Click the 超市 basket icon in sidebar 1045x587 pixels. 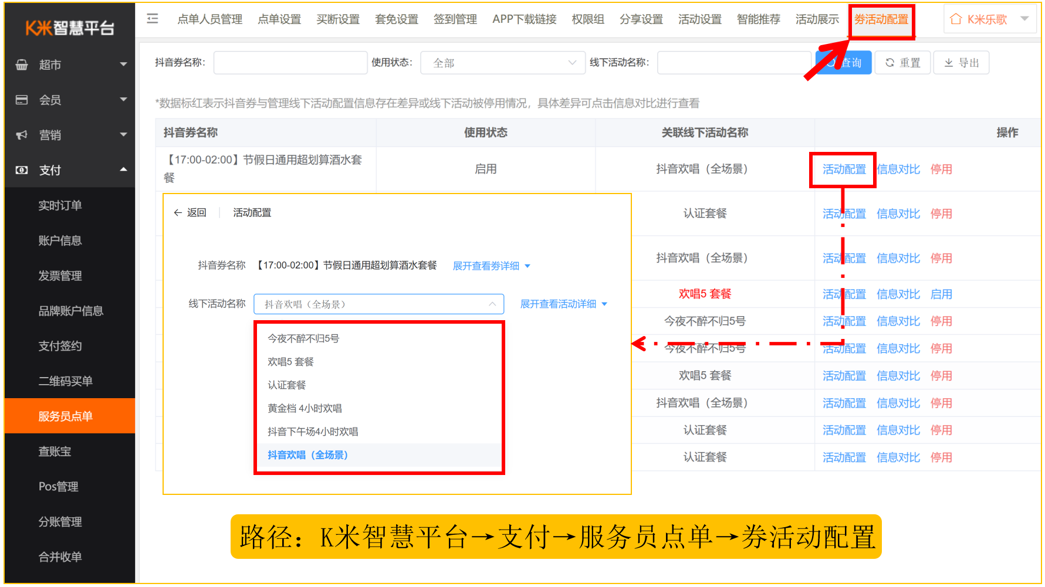click(x=22, y=65)
